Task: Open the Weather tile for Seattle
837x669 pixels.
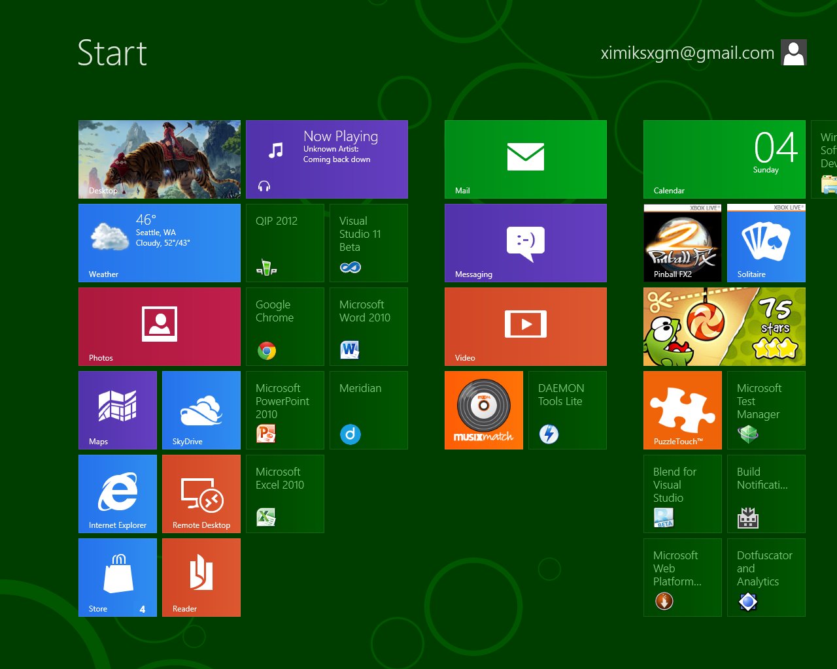Action: pyautogui.click(x=160, y=243)
